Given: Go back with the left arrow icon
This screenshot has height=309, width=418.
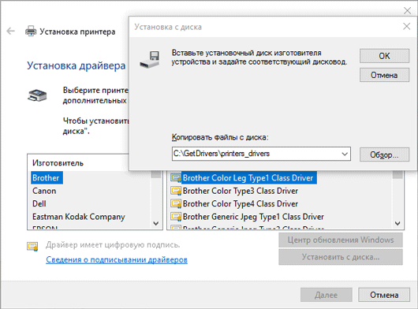Looking at the screenshot, I should point(11,32).
